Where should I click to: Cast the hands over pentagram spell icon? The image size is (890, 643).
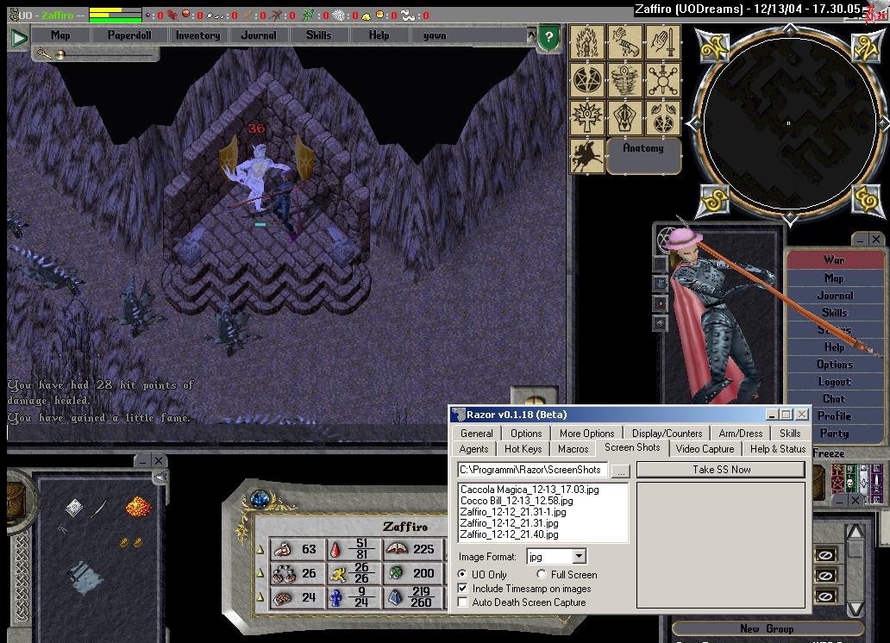click(662, 118)
